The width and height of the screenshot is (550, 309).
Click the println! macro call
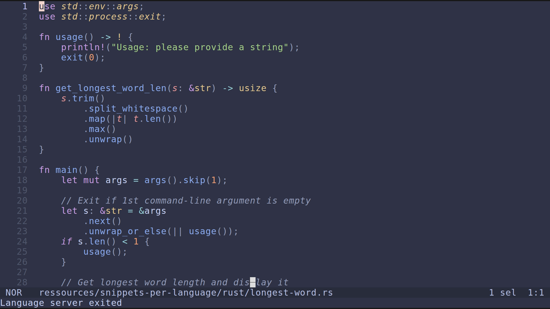[83, 47]
